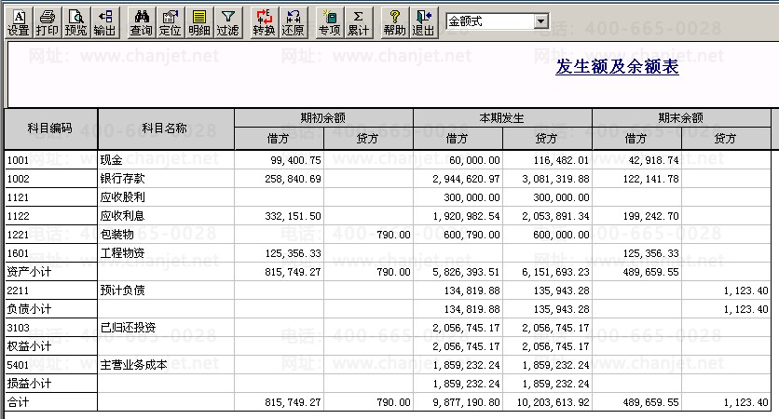The image size is (779, 419).
Task: Open the 查询 (Query) binoculars icon
Action: [142, 22]
